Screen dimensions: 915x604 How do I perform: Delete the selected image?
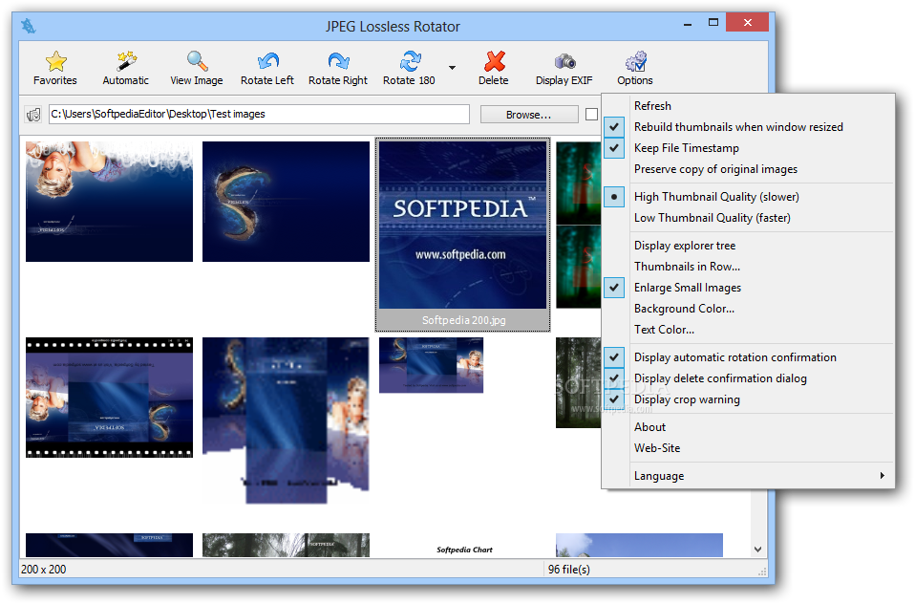[x=494, y=68]
